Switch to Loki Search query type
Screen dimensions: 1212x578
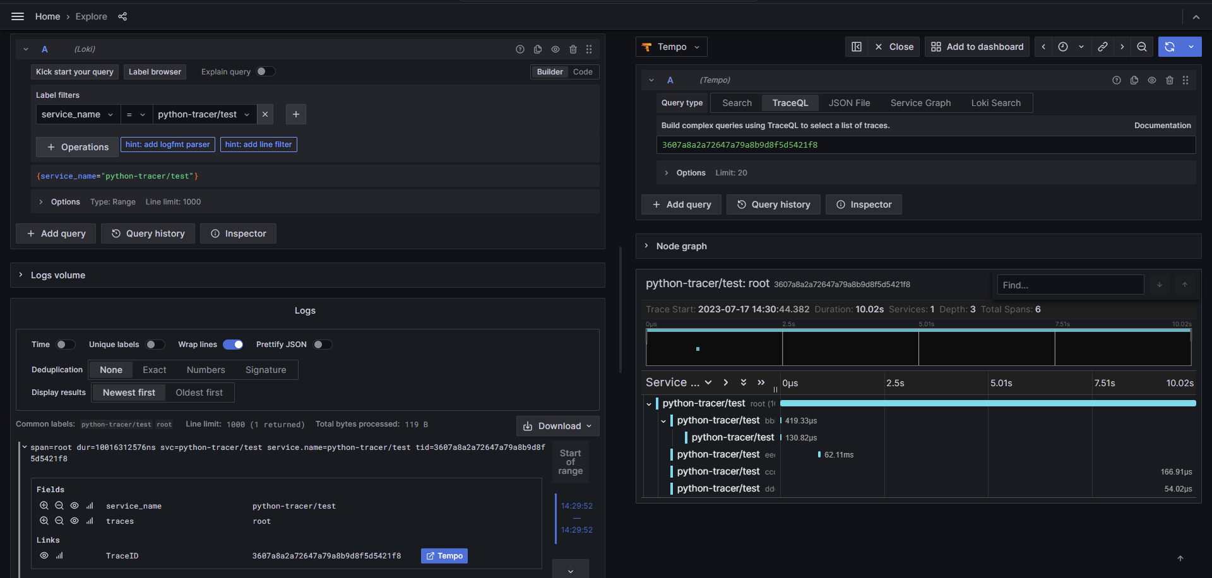[x=995, y=103]
